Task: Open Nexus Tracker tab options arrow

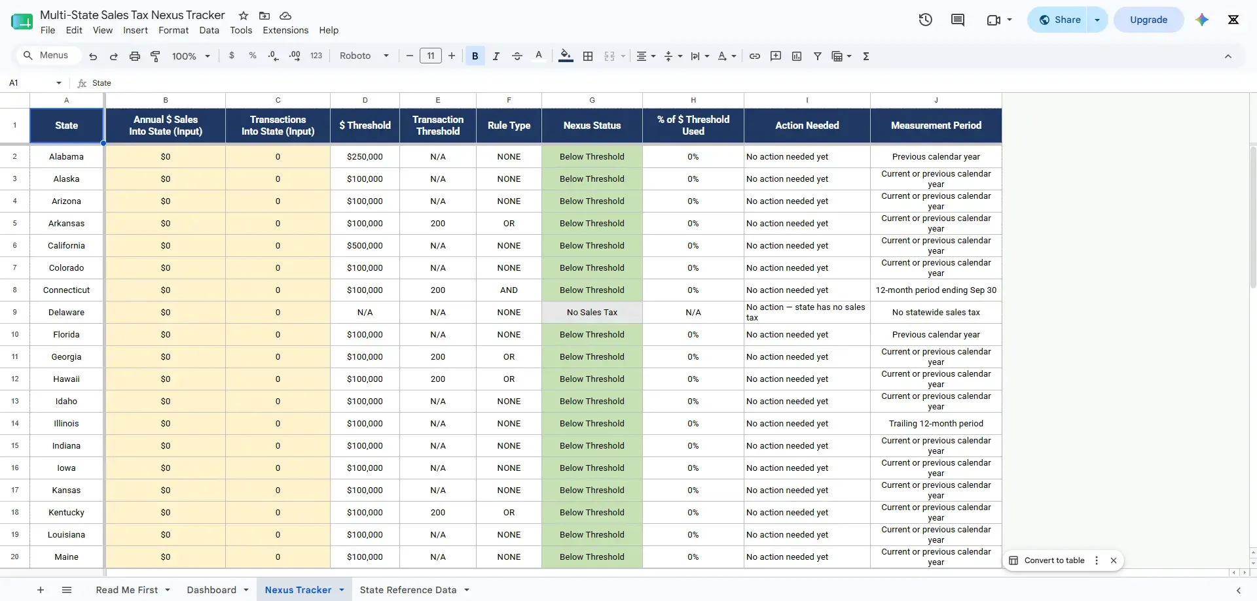Action: [x=342, y=590]
